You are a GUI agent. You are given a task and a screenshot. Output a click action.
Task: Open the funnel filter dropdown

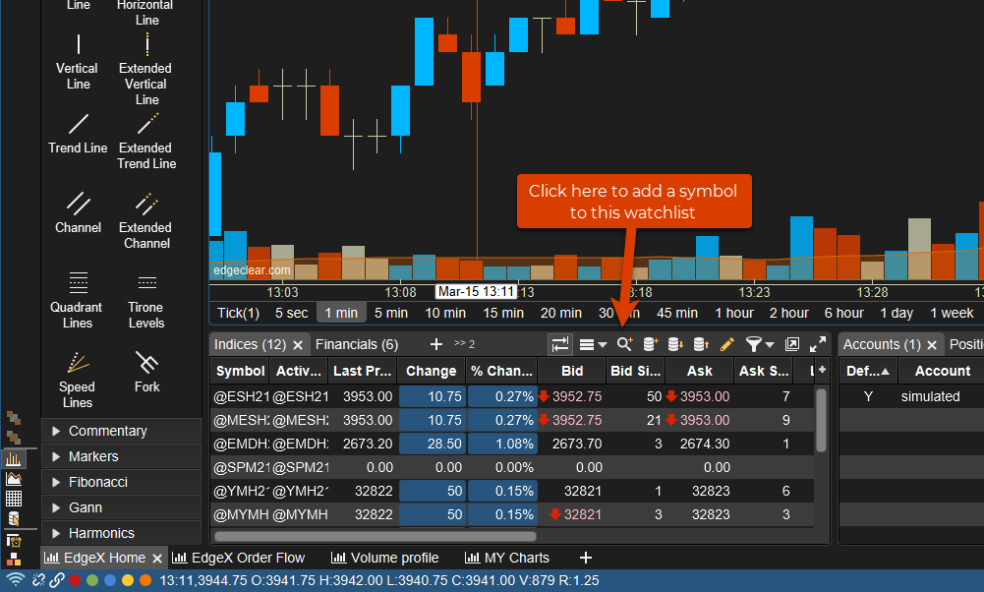(759, 344)
